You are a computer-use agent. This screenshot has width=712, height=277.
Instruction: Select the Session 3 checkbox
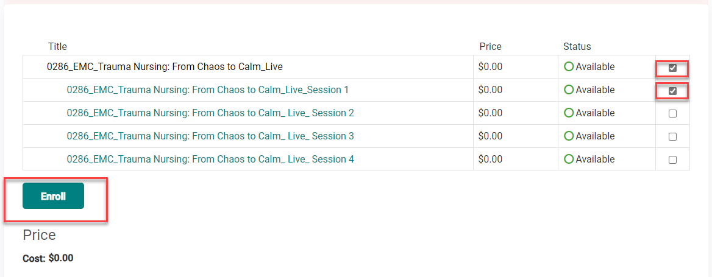(672, 136)
